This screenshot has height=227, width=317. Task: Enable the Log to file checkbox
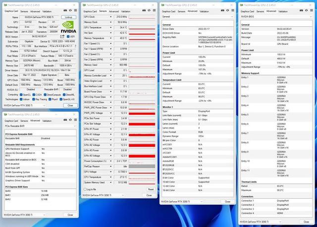click(85, 189)
